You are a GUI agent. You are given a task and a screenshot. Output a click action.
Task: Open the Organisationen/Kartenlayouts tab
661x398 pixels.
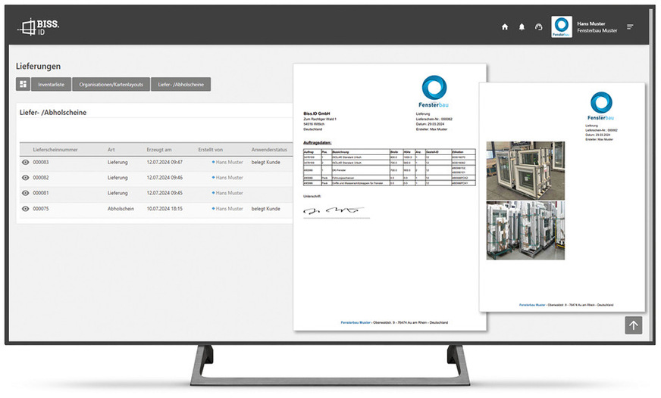pyautogui.click(x=111, y=85)
